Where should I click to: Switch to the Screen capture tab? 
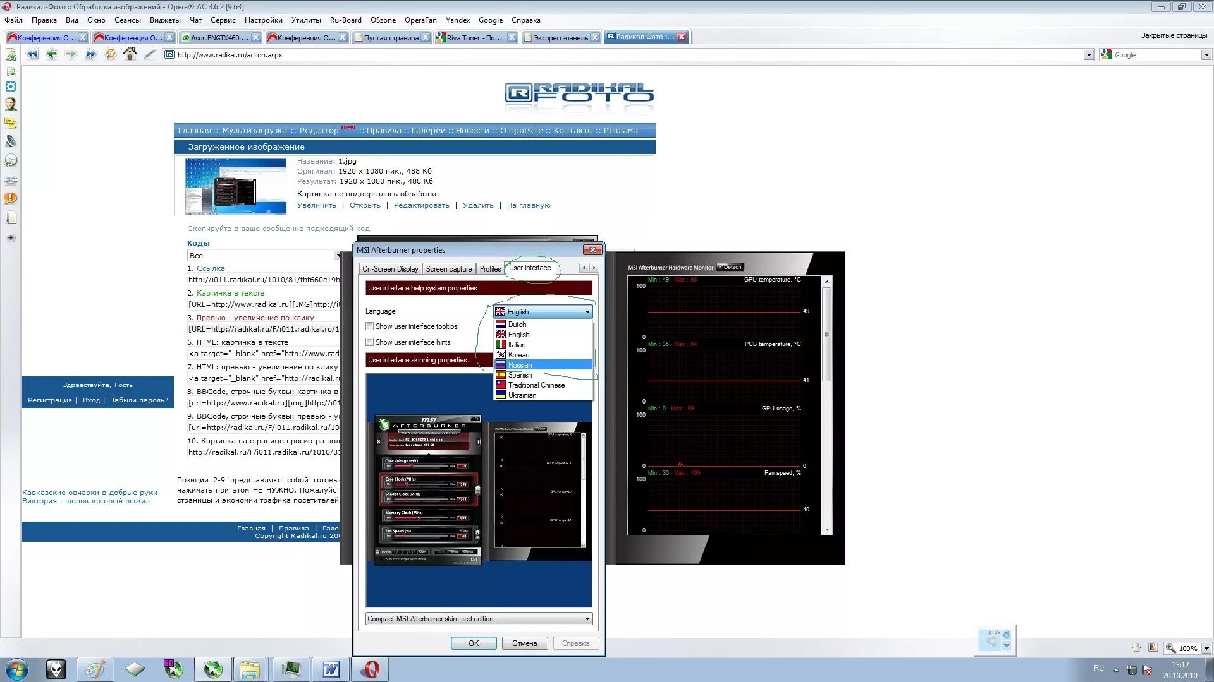coord(448,269)
